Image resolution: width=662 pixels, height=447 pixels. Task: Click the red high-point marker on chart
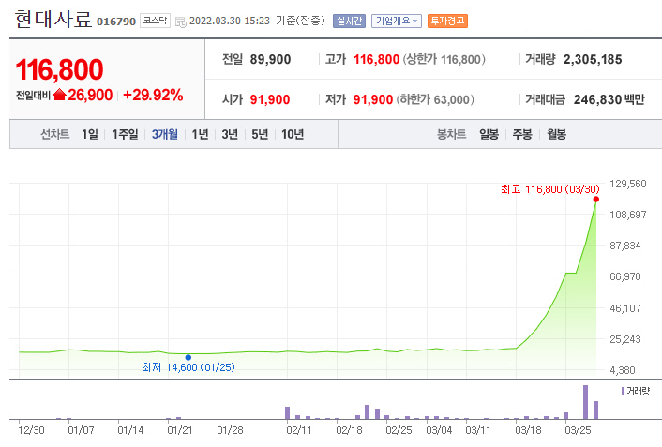pyautogui.click(x=596, y=200)
